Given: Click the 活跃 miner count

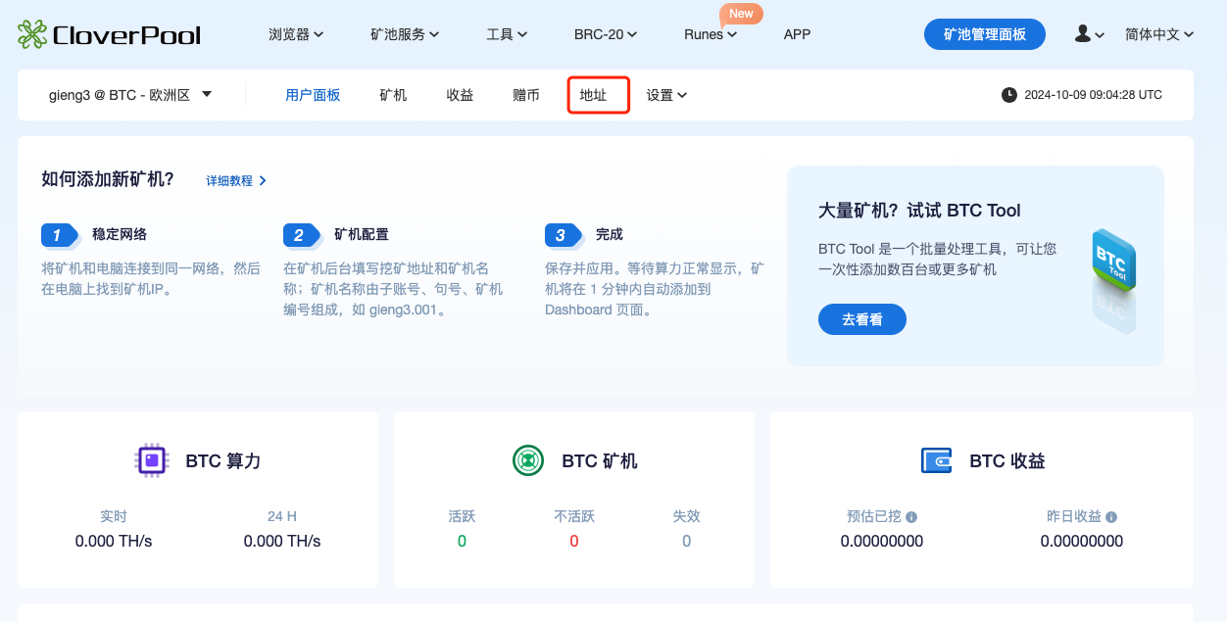Looking at the screenshot, I should click(x=462, y=541).
